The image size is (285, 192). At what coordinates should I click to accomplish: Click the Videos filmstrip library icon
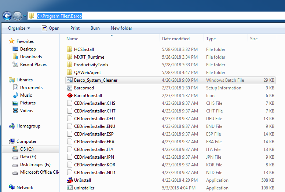[x=15, y=110]
